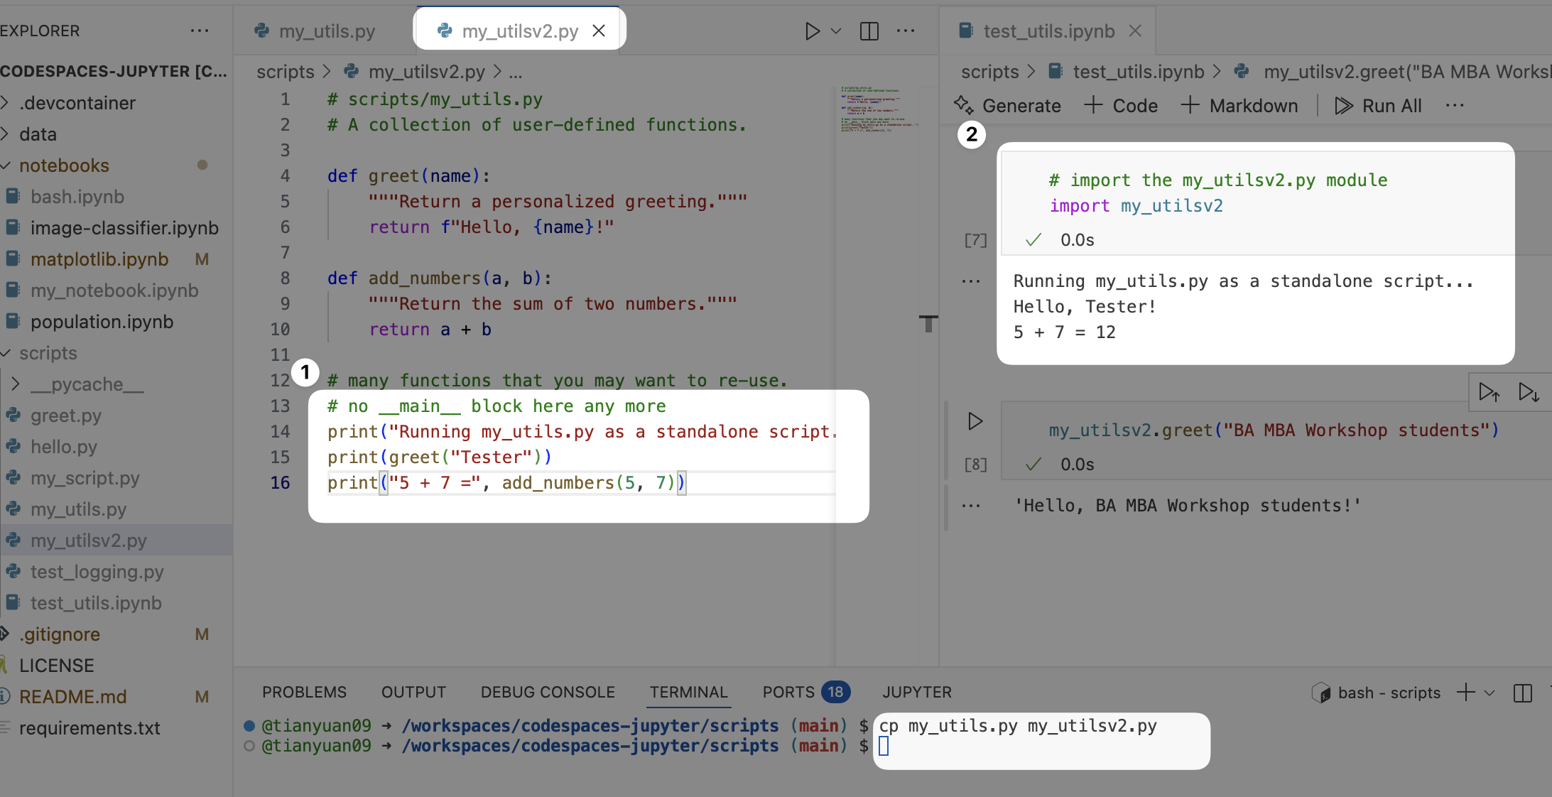Add a new Markdown cell
The height and width of the screenshot is (797, 1552).
[x=1239, y=106]
